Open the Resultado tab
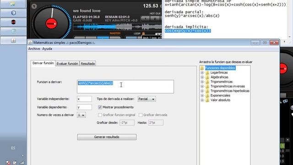Image resolution: width=293 pixels, height=165 pixels. pos(88,64)
